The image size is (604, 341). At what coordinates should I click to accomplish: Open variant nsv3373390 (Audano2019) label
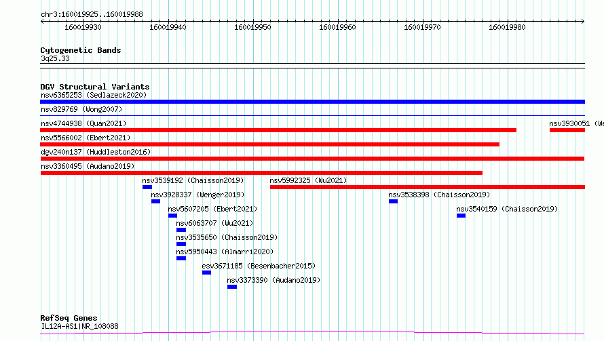tap(273, 280)
